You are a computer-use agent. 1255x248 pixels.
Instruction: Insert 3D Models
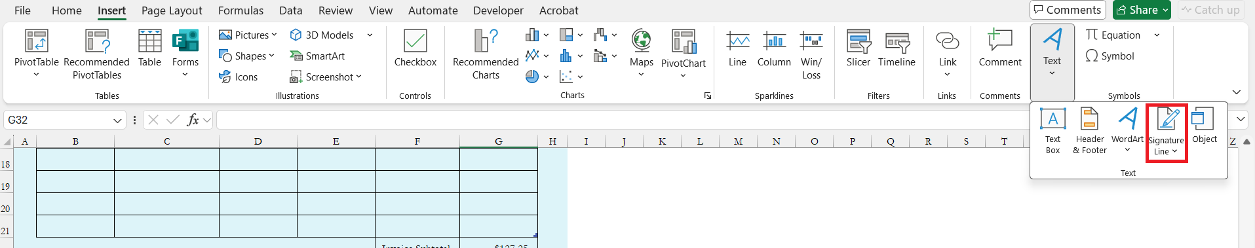click(x=322, y=35)
